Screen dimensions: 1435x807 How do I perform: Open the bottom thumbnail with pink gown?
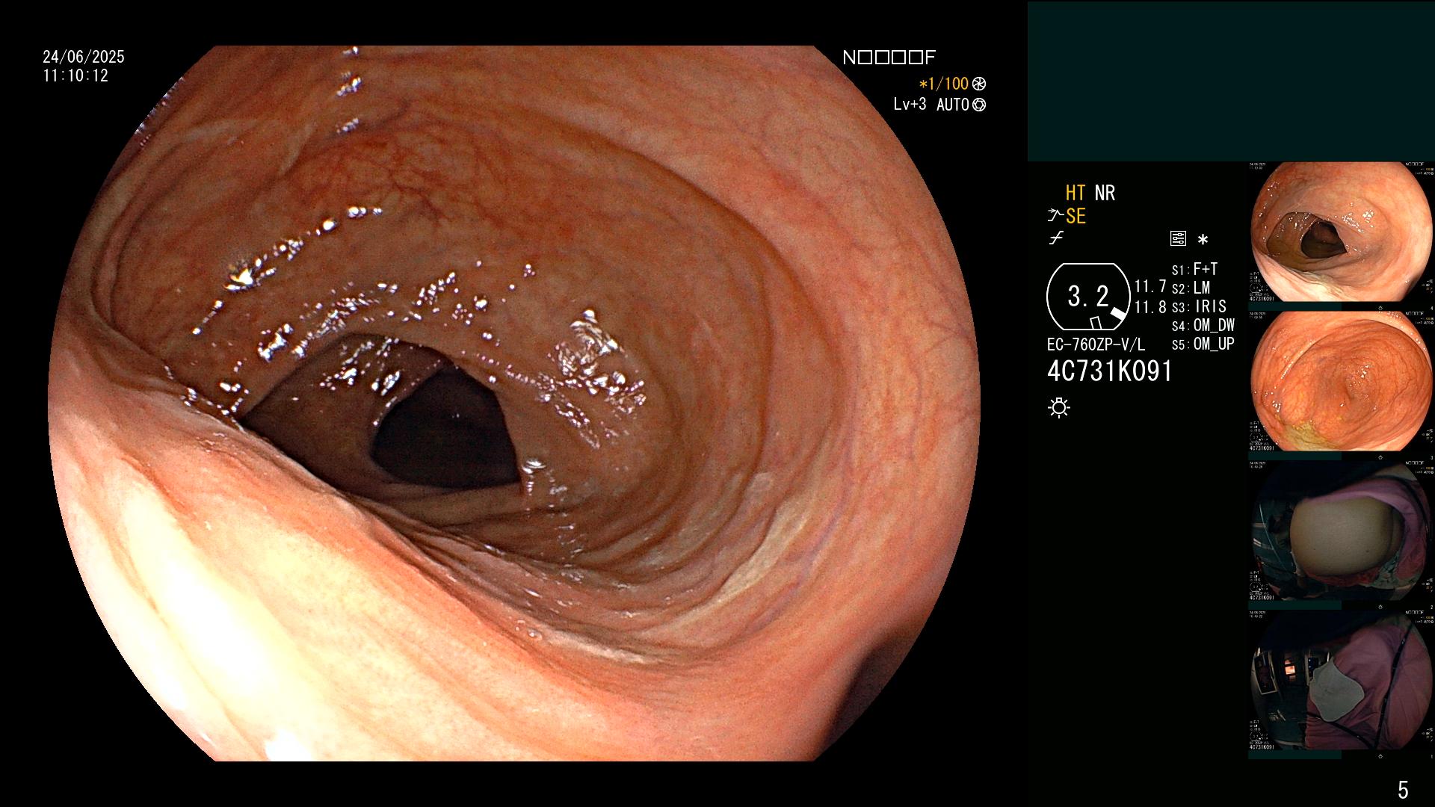tap(1341, 680)
